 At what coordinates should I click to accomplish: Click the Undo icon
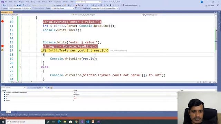(x=23, y=6)
